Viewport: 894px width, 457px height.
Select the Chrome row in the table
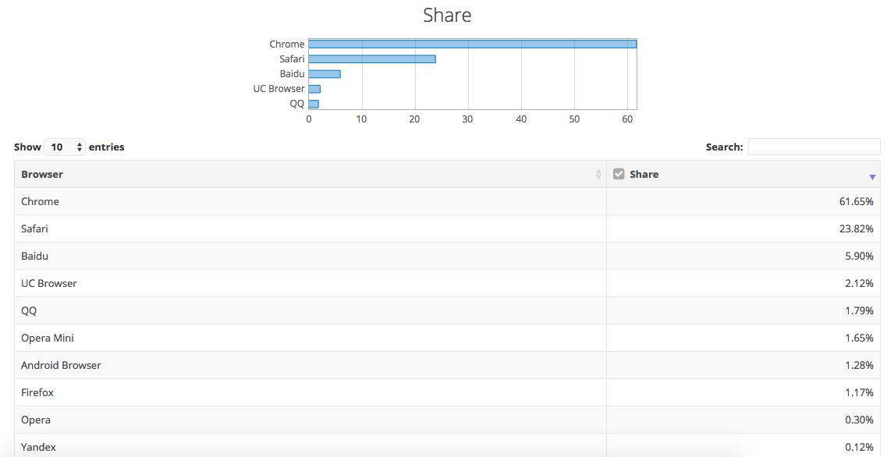coord(447,202)
